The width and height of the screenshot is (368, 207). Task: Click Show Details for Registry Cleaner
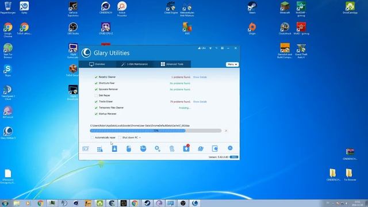point(200,77)
